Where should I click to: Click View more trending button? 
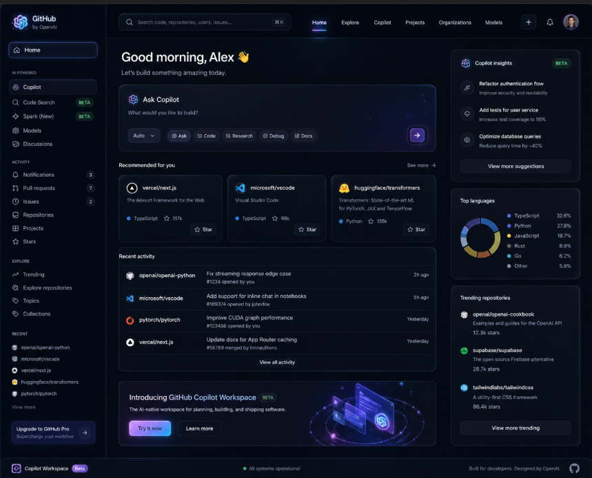point(516,428)
